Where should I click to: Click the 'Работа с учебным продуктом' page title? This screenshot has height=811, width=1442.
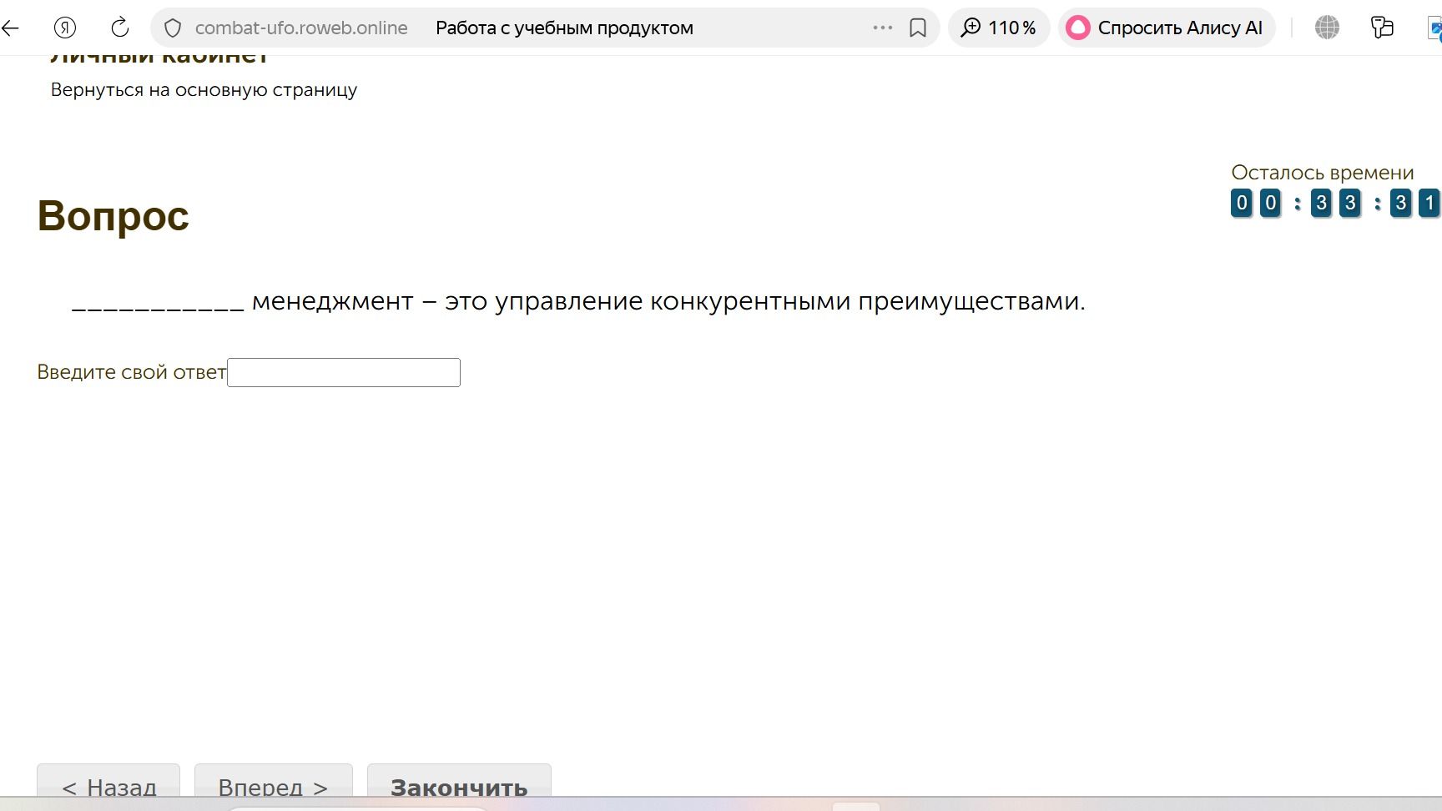[x=564, y=28]
